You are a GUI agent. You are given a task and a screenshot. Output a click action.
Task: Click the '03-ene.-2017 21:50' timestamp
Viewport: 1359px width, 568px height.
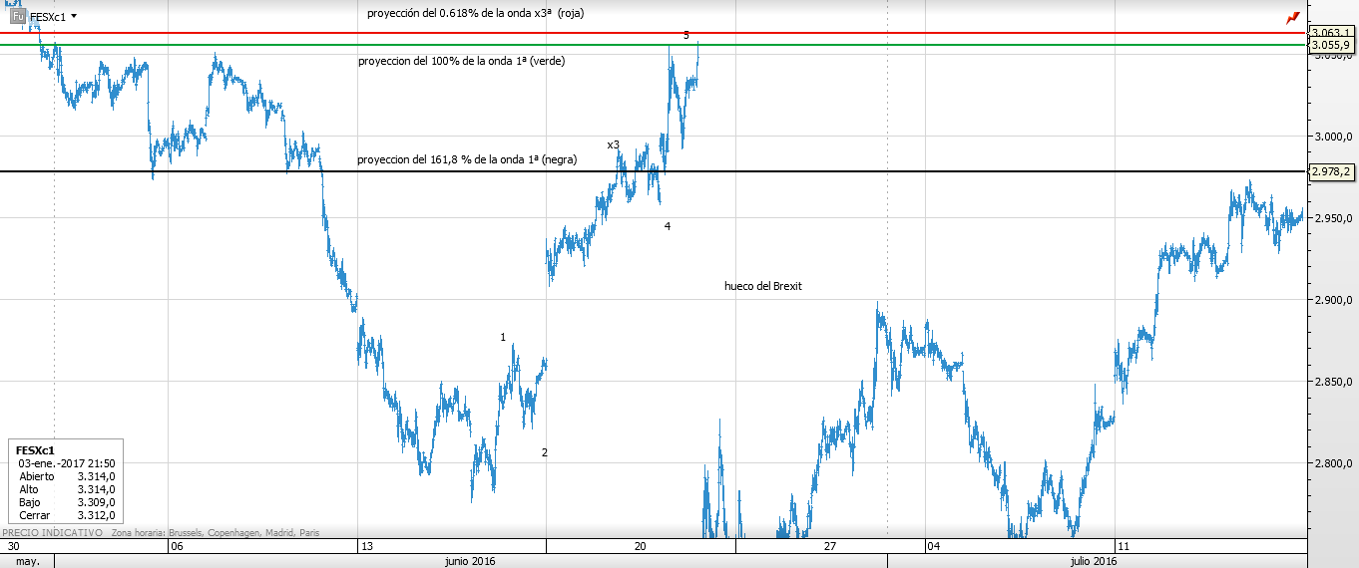(x=67, y=463)
